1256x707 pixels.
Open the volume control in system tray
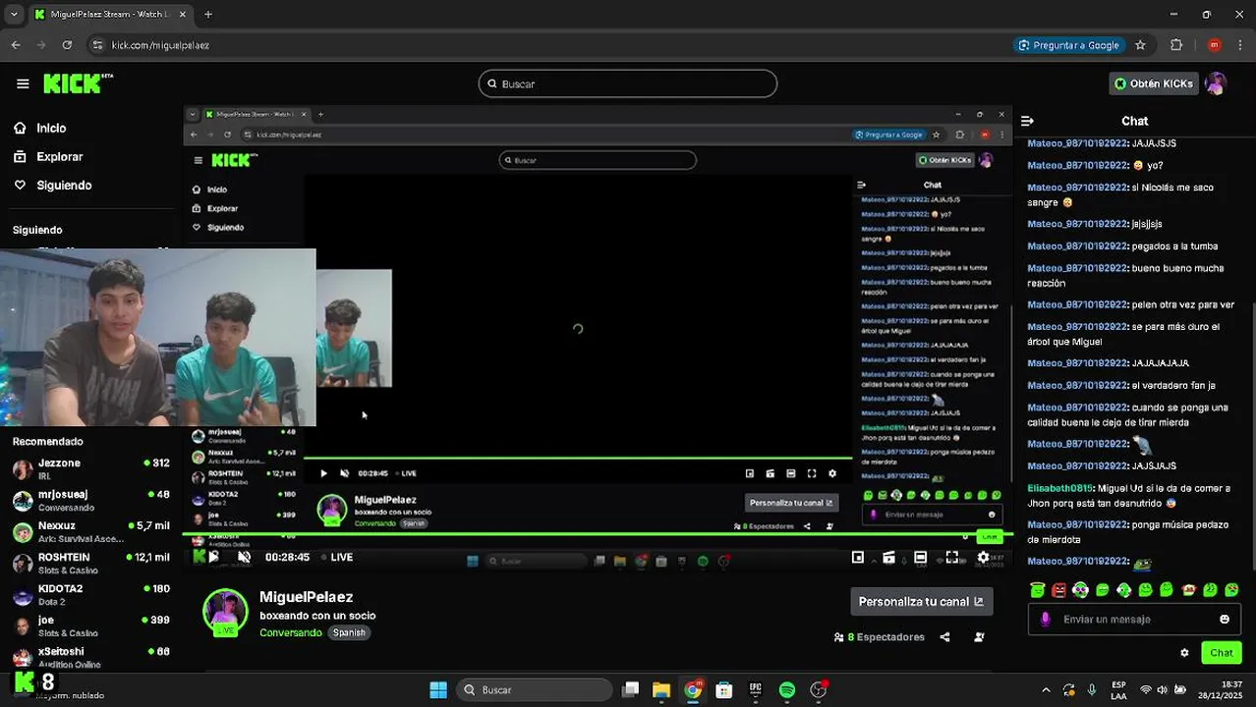(1163, 689)
